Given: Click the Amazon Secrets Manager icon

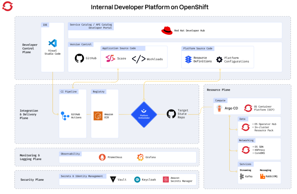Looking at the screenshot, I should [166, 180].
